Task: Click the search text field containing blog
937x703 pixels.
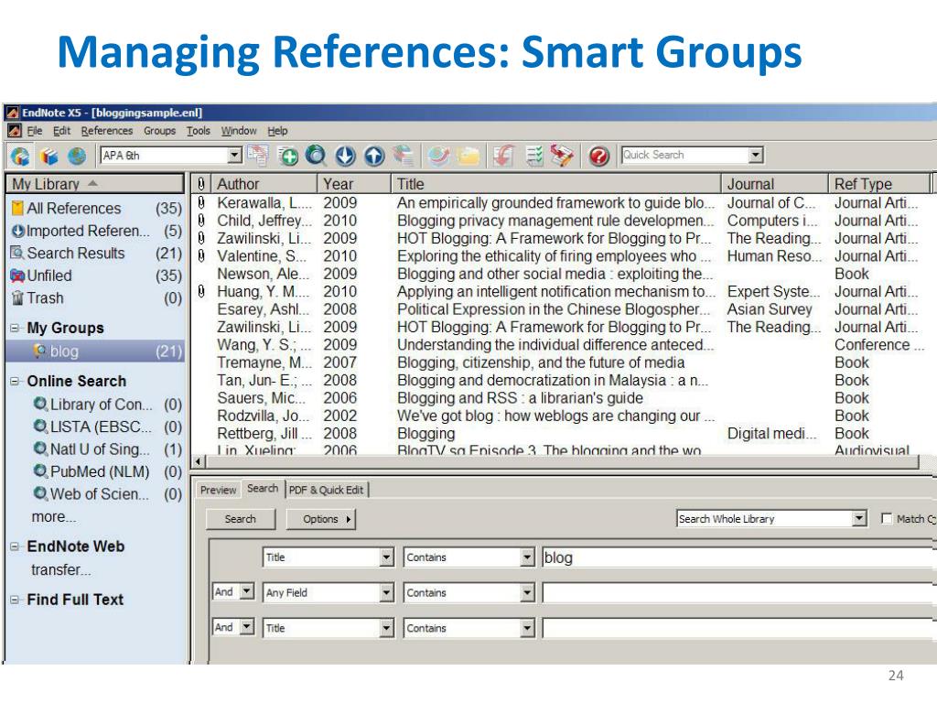Action: pos(738,557)
